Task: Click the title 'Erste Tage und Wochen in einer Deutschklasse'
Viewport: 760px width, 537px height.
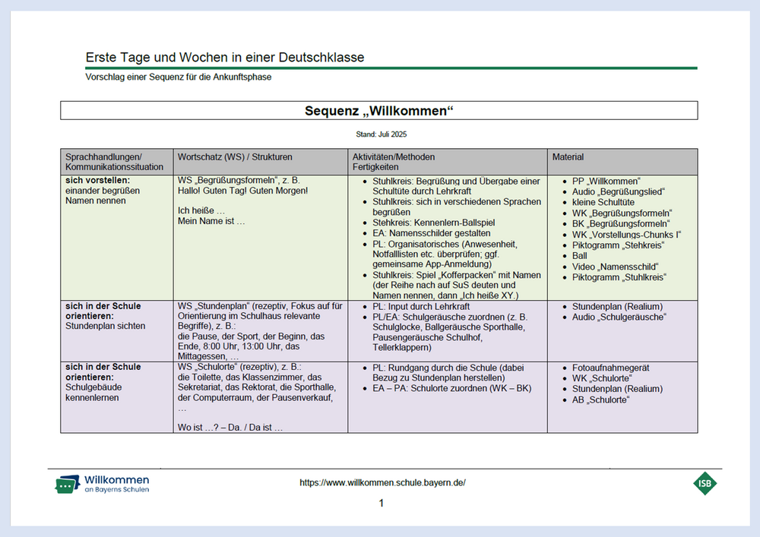Action: pyautogui.click(x=224, y=58)
